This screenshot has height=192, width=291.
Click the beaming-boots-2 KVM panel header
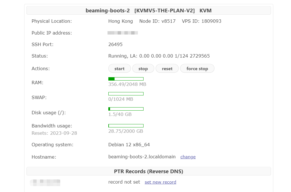pos(149,11)
